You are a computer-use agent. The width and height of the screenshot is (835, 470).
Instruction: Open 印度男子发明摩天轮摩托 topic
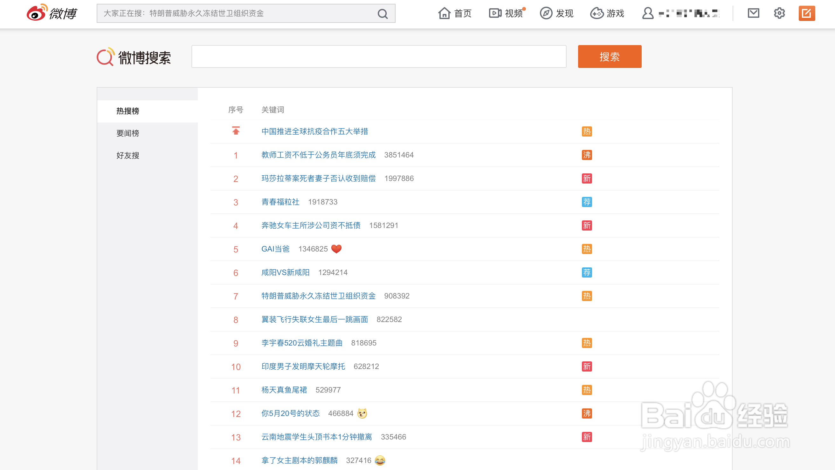click(303, 366)
